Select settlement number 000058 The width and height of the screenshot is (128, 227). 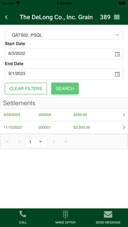click(45, 115)
